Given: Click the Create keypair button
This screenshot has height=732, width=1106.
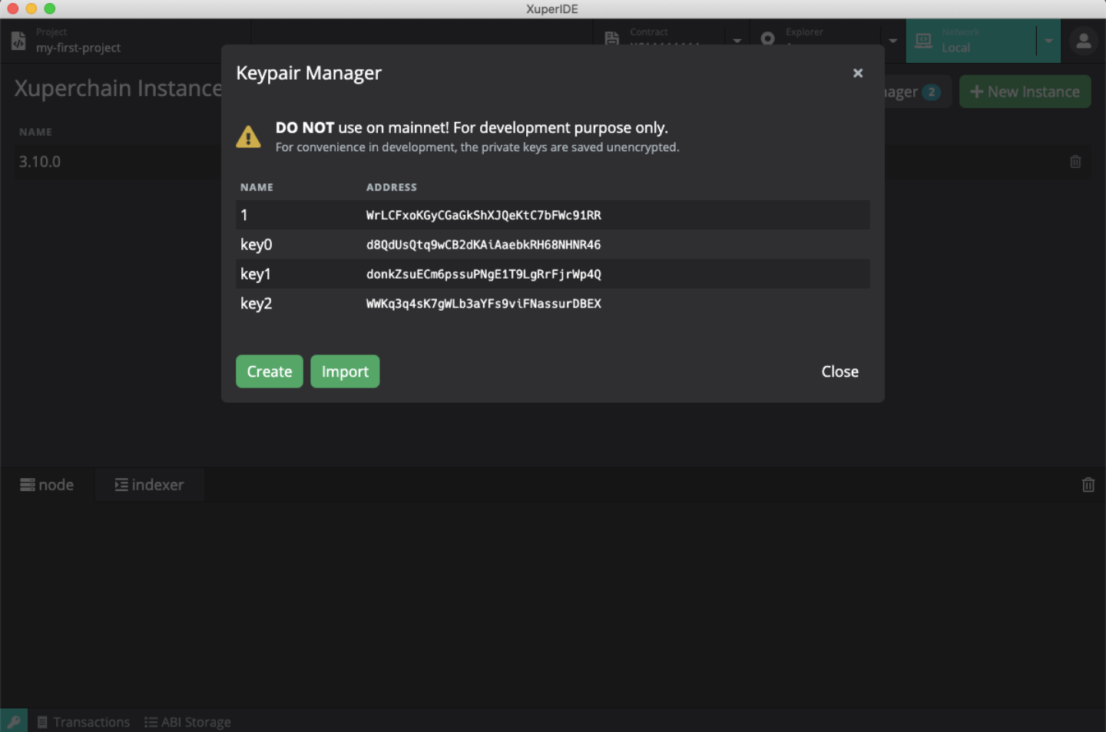Looking at the screenshot, I should [270, 371].
